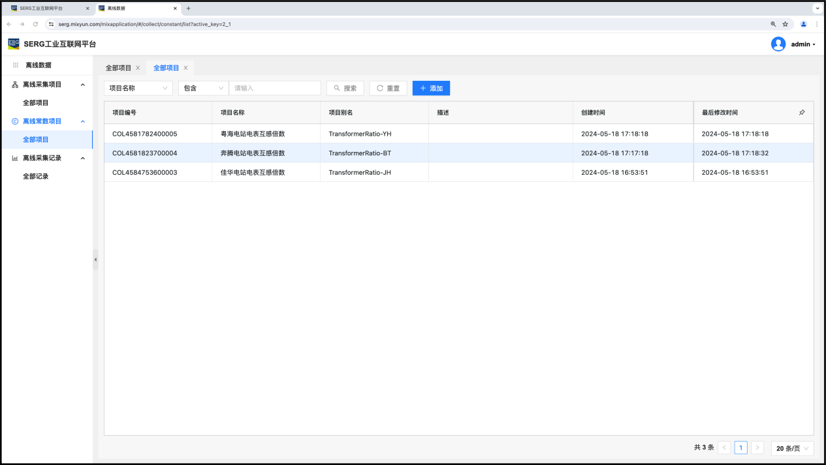Click the browser zoom magnifier icon
826x465 pixels.
pos(773,24)
